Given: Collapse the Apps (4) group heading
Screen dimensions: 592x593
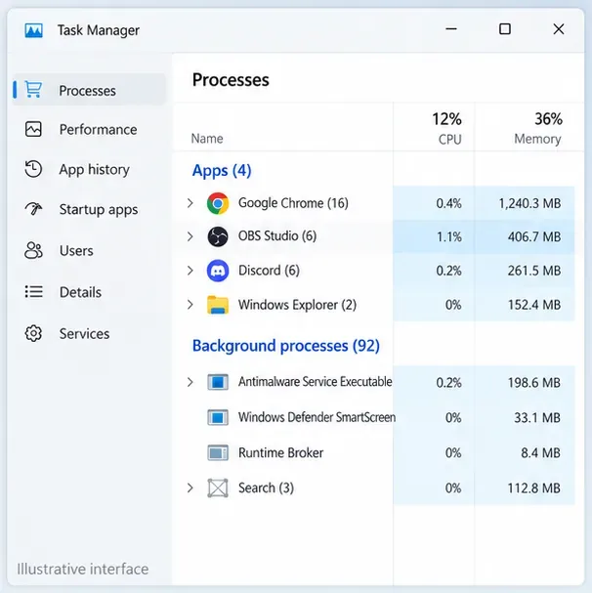Looking at the screenshot, I should tap(222, 171).
